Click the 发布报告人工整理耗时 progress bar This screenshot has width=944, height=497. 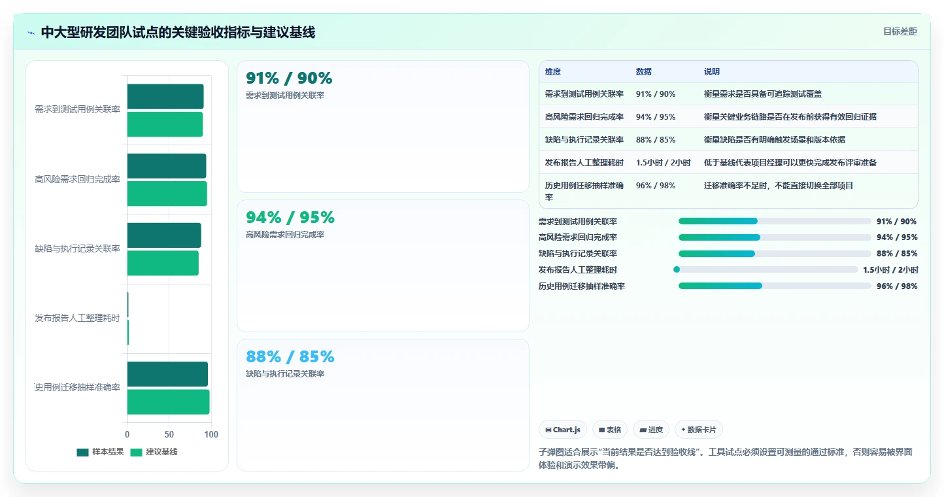(766, 269)
